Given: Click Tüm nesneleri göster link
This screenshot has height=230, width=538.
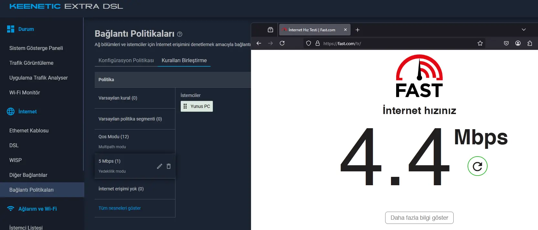Looking at the screenshot, I should pyautogui.click(x=120, y=208).
